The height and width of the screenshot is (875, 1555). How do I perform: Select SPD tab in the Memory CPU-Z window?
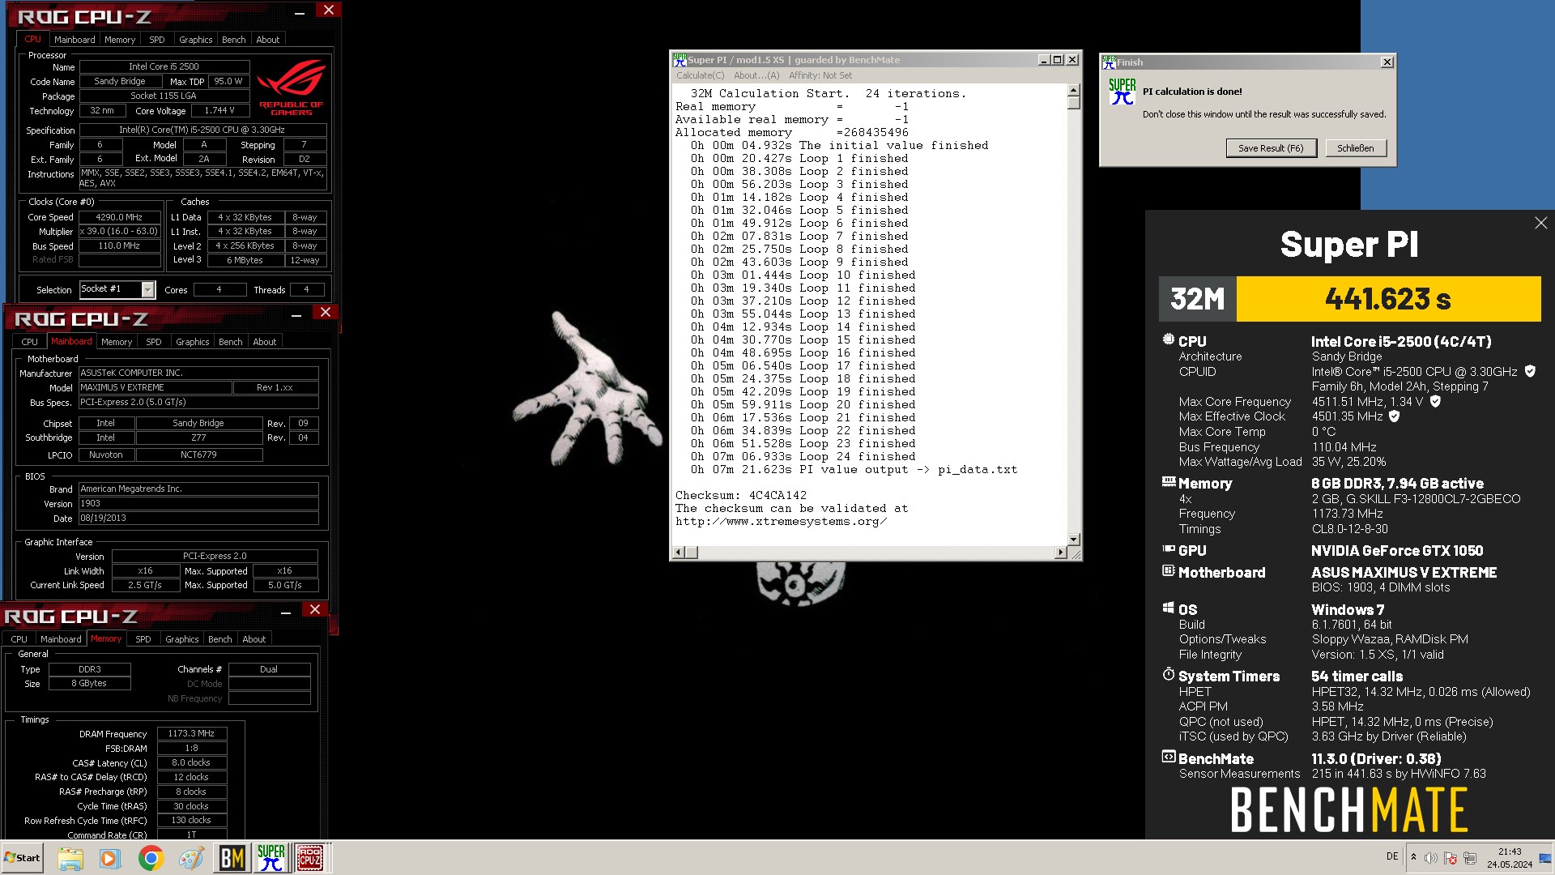coord(143,639)
